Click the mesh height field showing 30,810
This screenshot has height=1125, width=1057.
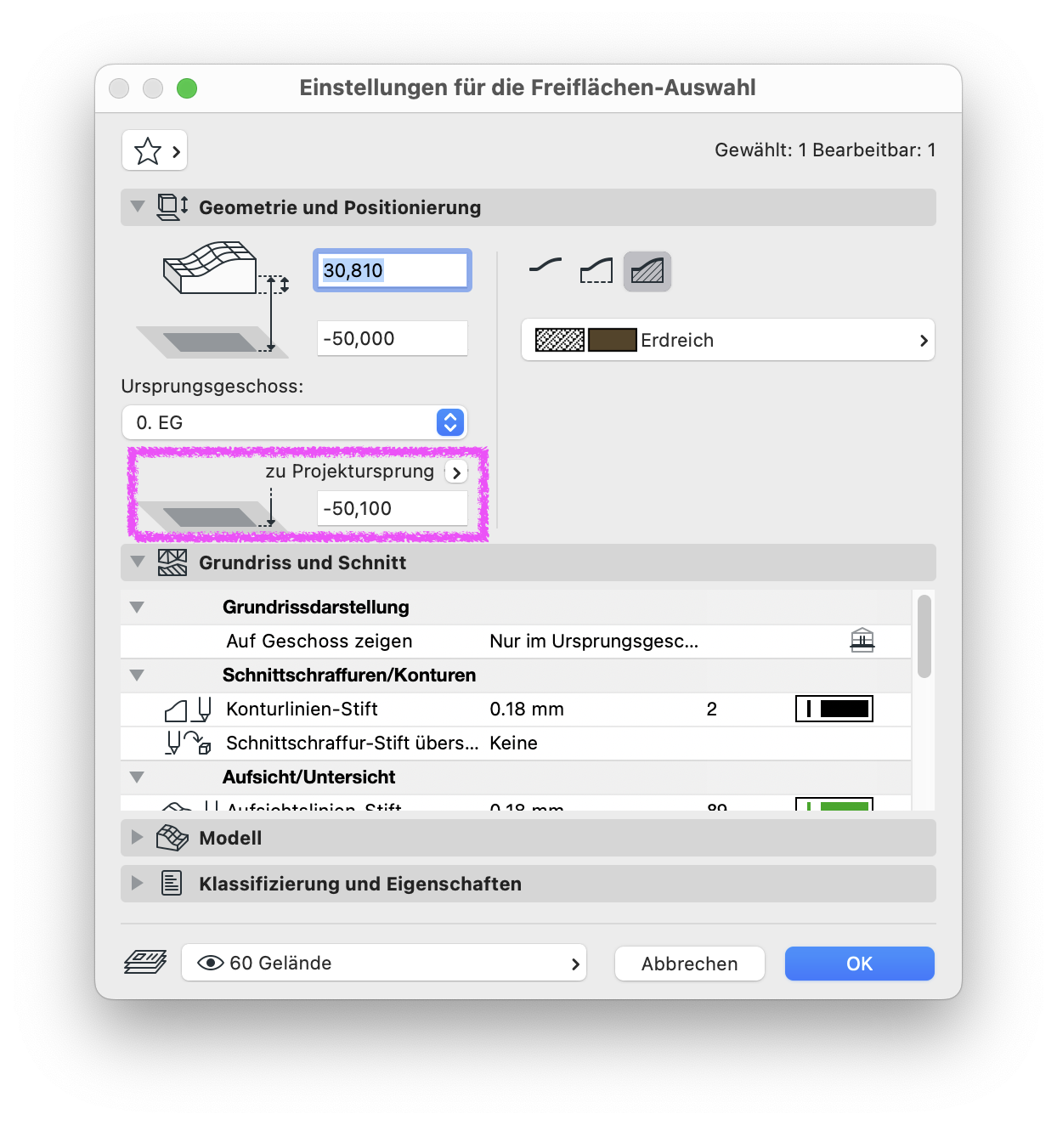coord(393,270)
